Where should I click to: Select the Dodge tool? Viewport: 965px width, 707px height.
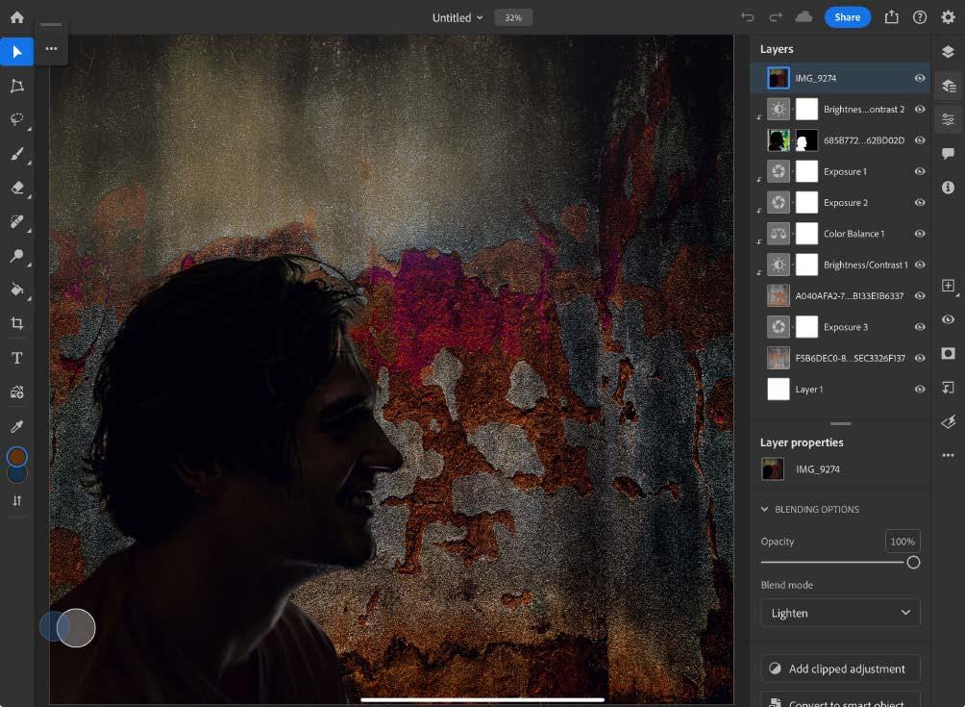point(16,256)
